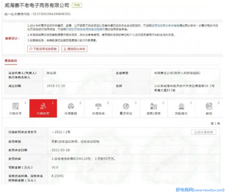
Task: Click 提请异议申诉 button
Action: 74,49
